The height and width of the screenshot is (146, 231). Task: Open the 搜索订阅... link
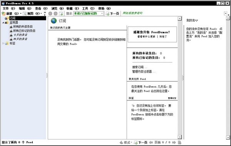[139, 67]
